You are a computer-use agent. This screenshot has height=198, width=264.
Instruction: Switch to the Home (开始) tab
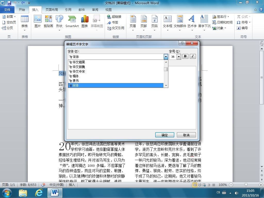[x=22, y=10]
